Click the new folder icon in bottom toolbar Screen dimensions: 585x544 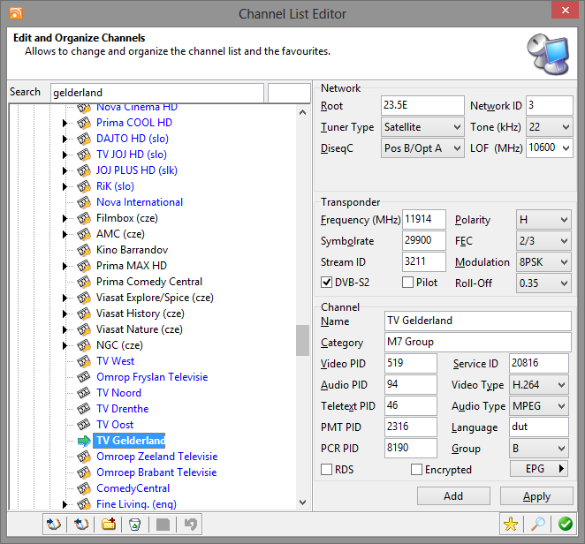click(109, 524)
